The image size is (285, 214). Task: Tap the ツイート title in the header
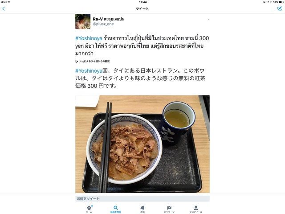(142, 9)
